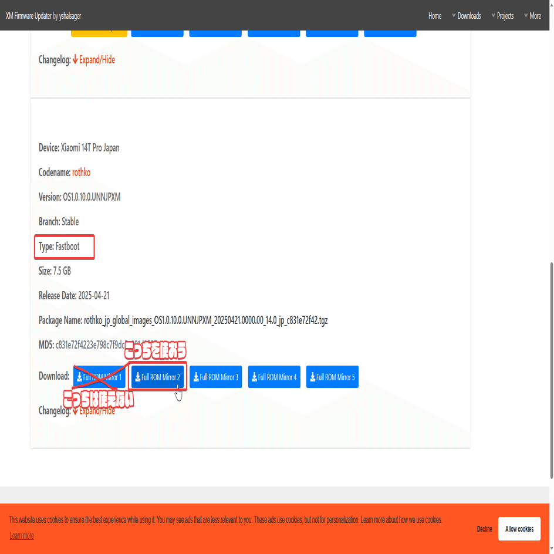Download Full ROM Mirror 2
The width and height of the screenshot is (554, 554).
[158, 377]
